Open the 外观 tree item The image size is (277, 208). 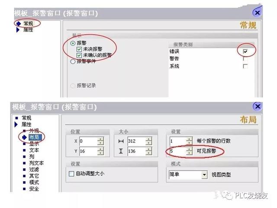point(34,131)
